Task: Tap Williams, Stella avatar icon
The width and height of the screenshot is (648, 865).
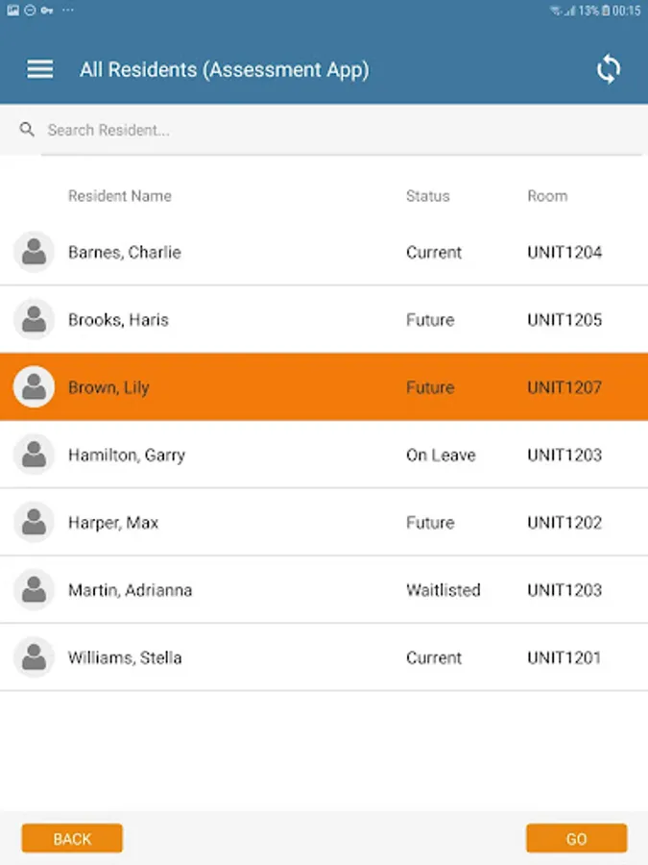Action: (x=34, y=657)
